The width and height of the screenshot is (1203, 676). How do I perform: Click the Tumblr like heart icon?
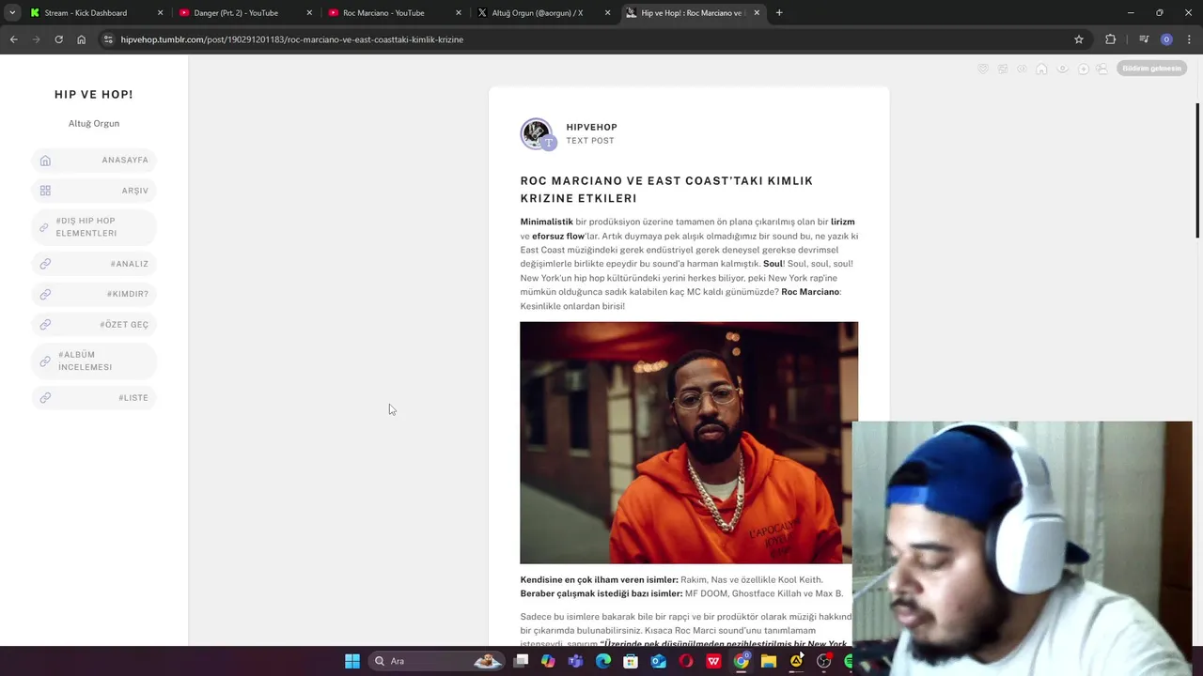tap(983, 69)
